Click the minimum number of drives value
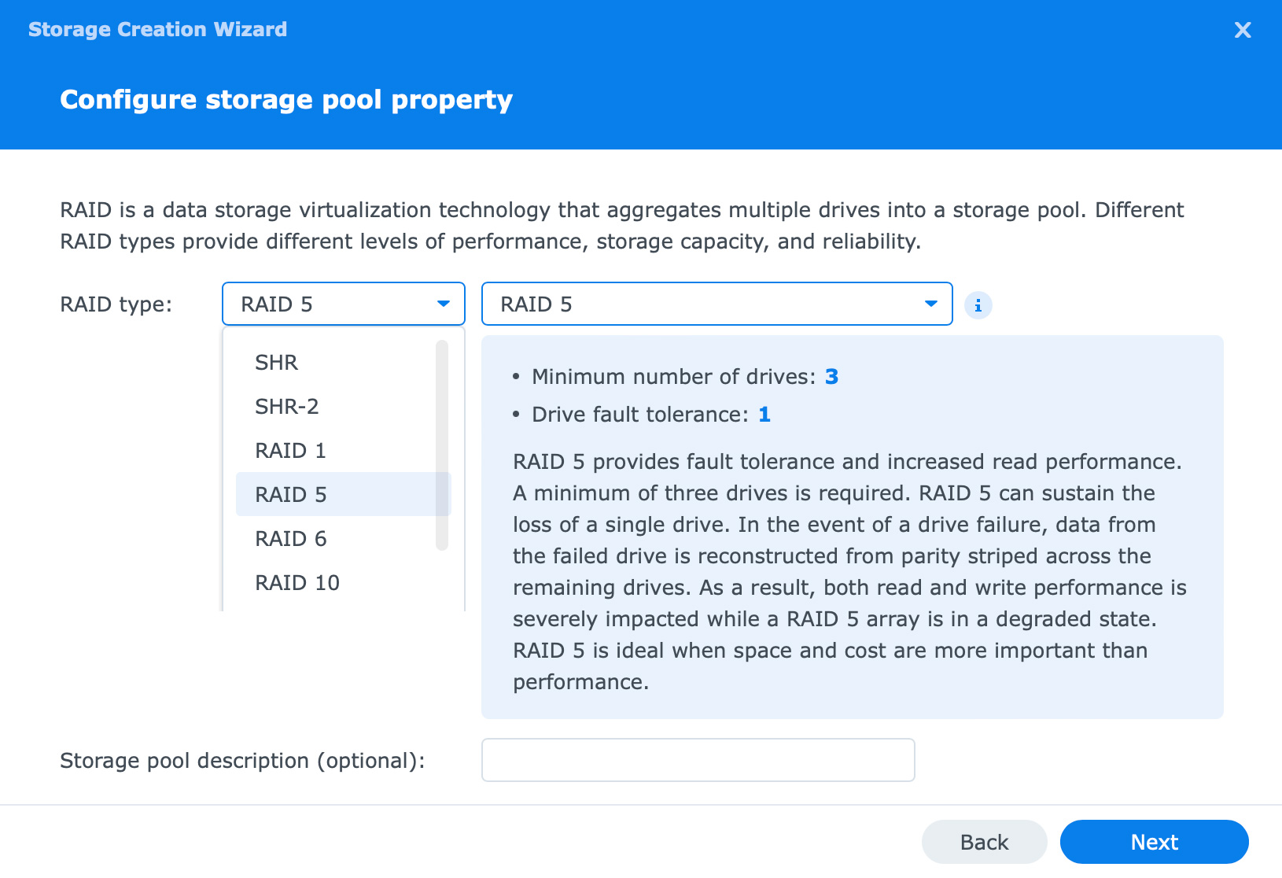The image size is (1282, 878). click(831, 377)
